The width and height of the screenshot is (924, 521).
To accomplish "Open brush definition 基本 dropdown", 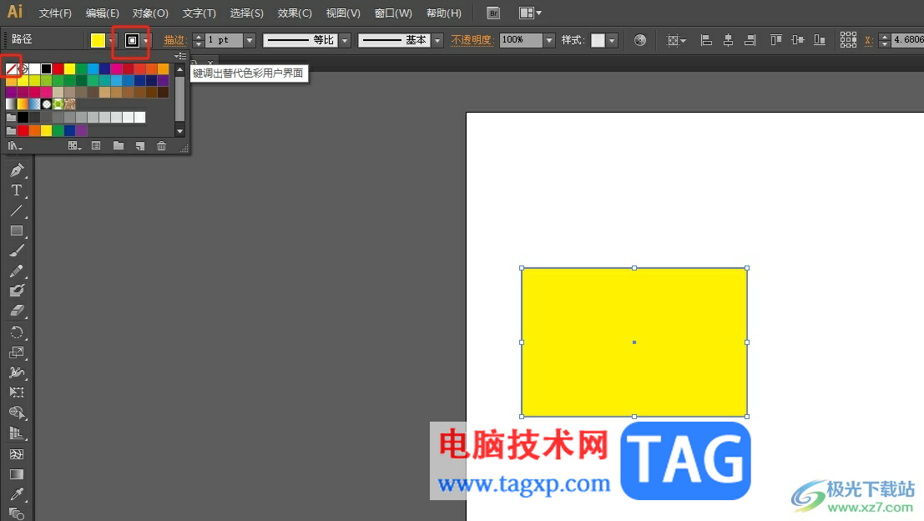I will pos(437,40).
